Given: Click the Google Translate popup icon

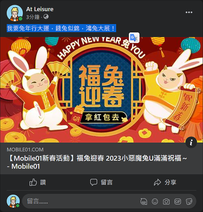Looking at the screenshot, I should coord(134,38).
